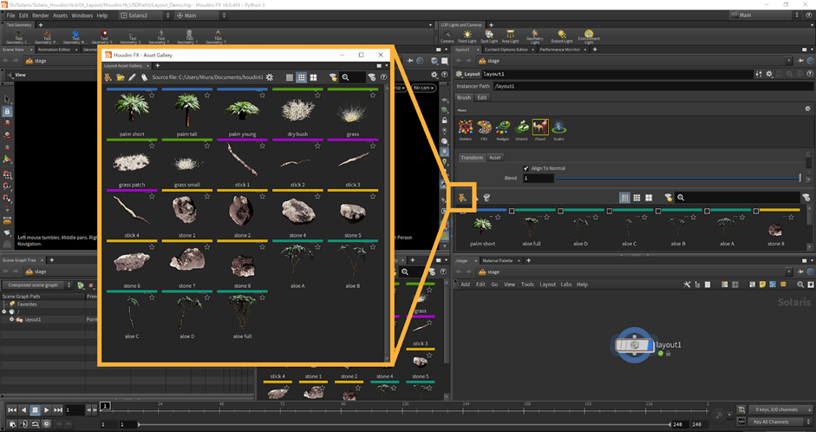The height and width of the screenshot is (432, 816).
Task: Click the Distant Light shelf tool
Action: click(x=562, y=36)
